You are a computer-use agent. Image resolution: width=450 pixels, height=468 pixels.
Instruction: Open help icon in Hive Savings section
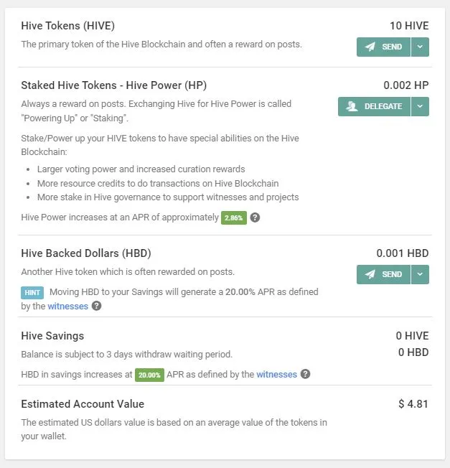tap(305, 374)
